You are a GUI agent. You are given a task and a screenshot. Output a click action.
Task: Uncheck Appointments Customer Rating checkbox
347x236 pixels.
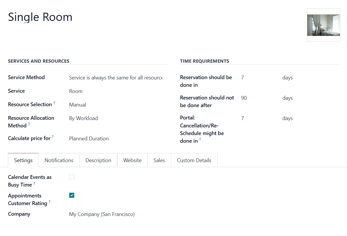pos(72,195)
